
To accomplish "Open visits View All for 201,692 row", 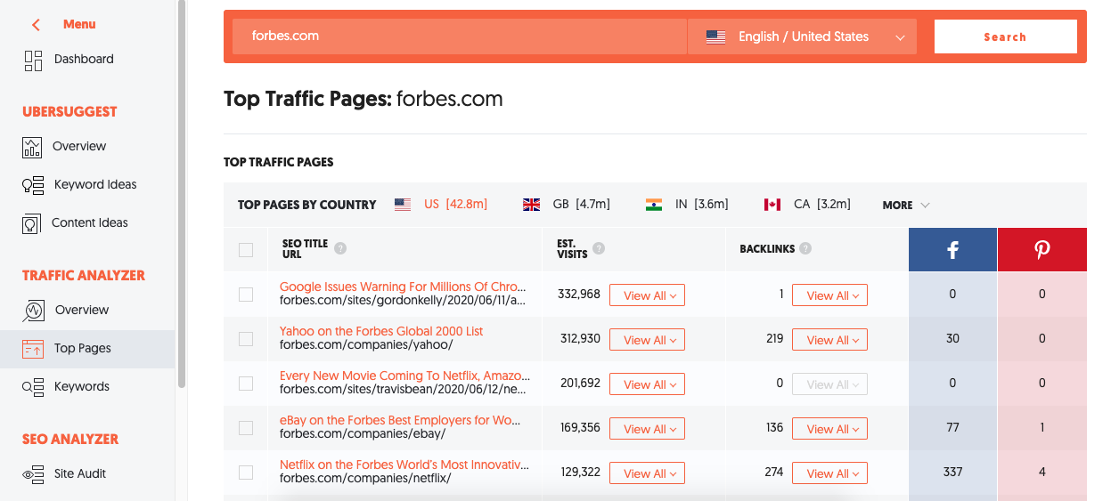I will (647, 384).
